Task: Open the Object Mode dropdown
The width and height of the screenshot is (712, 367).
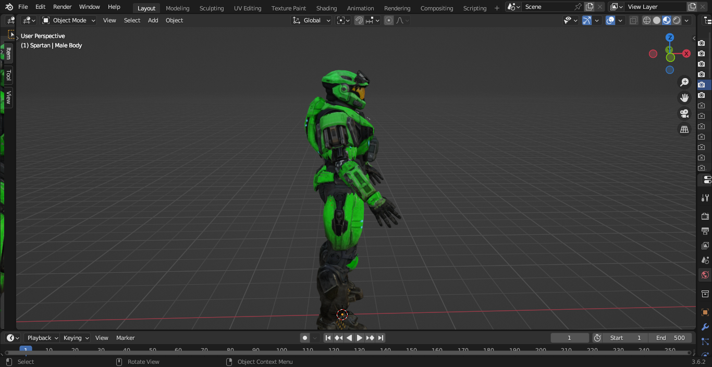Action: tap(69, 20)
